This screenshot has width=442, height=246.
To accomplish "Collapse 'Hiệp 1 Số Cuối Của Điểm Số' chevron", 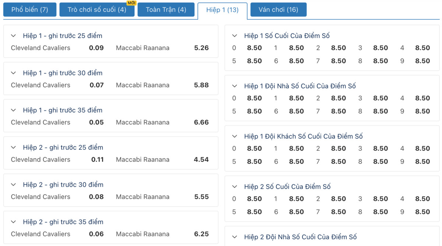I will (x=235, y=36).
